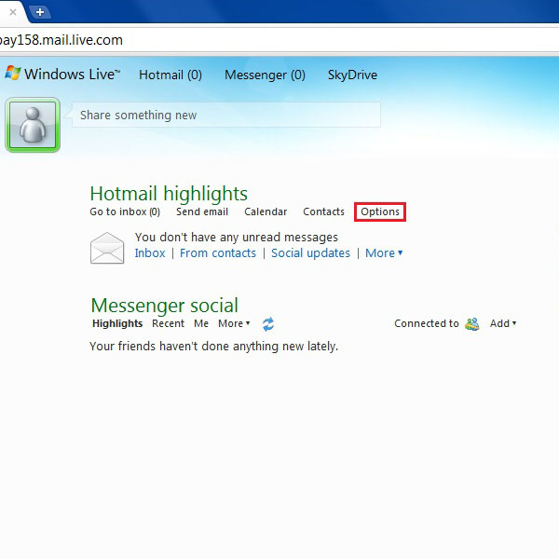Refresh Messenger social with blue arrows icon
The width and height of the screenshot is (559, 559).
point(268,324)
